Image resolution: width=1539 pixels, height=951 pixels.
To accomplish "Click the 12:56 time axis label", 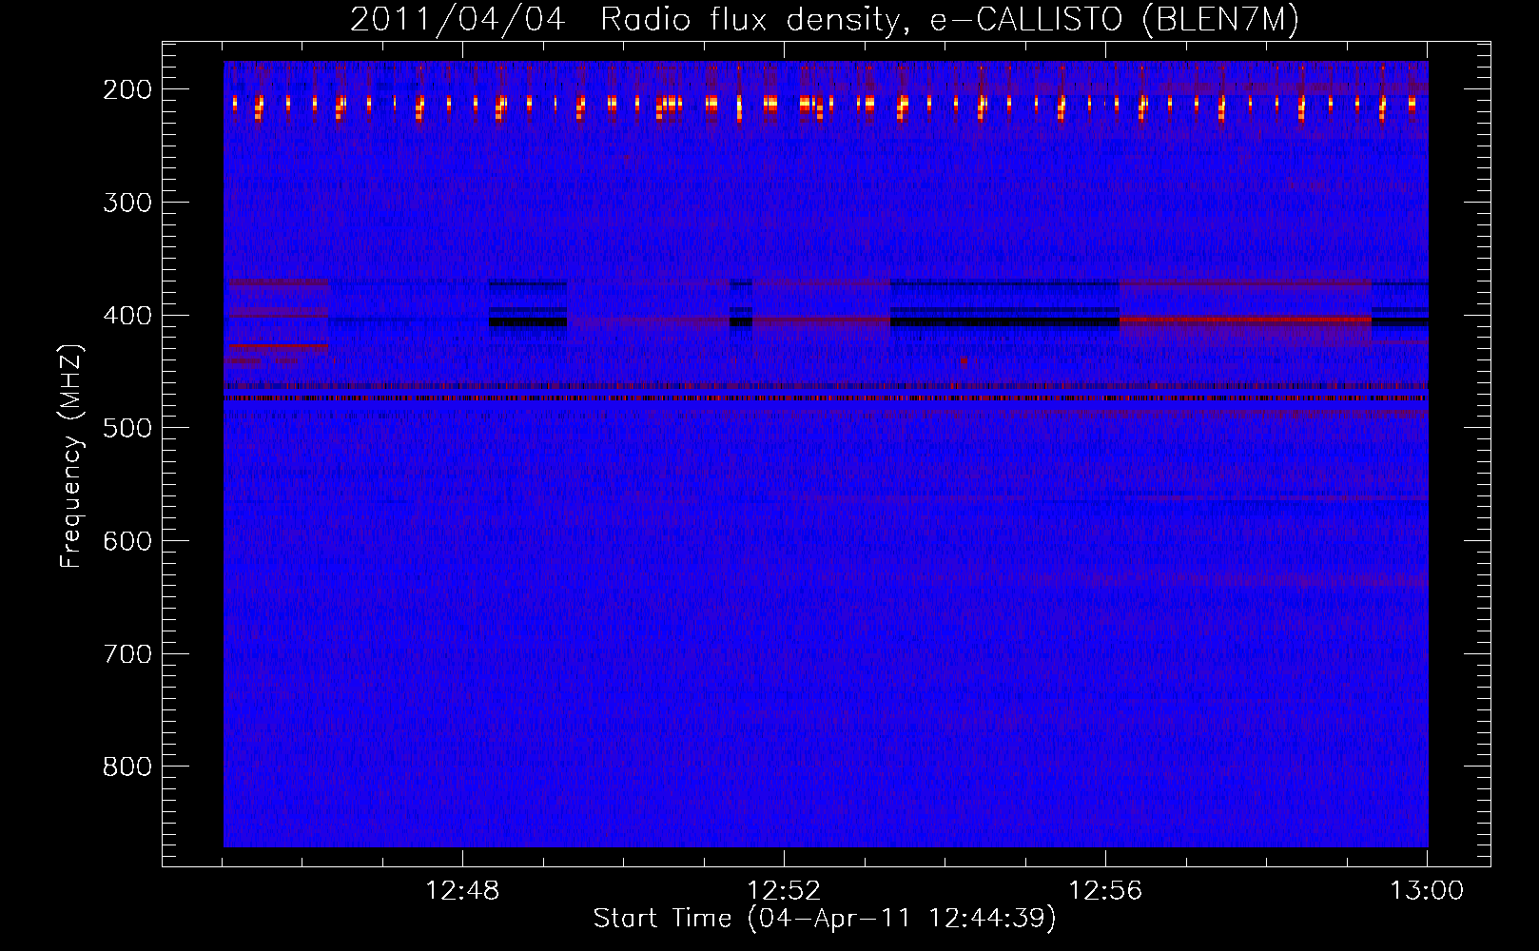I will (x=1105, y=891).
